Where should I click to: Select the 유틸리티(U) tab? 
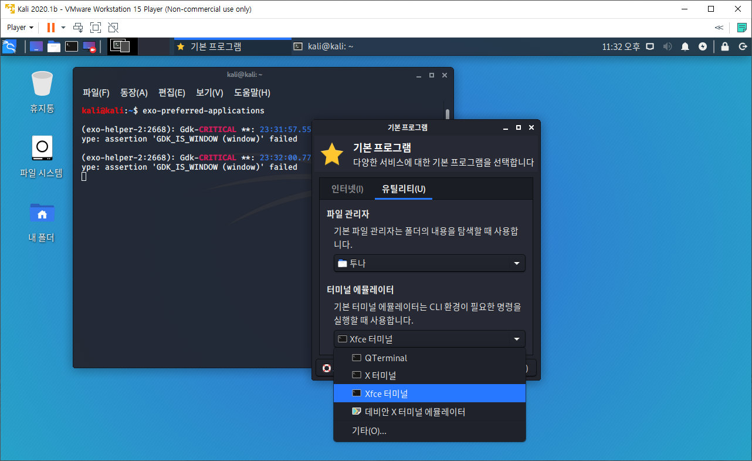(404, 189)
